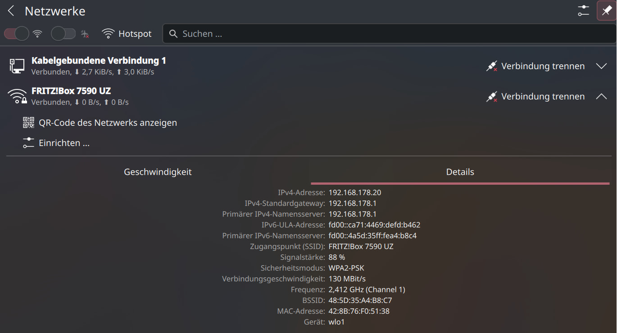This screenshot has height=333, width=617.
Task: Collapse FRITZ!Box 7590 UZ details
Action: [x=601, y=97]
